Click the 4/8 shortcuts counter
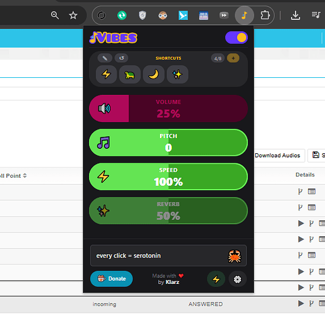This screenshot has width=325, height=314. (218, 58)
